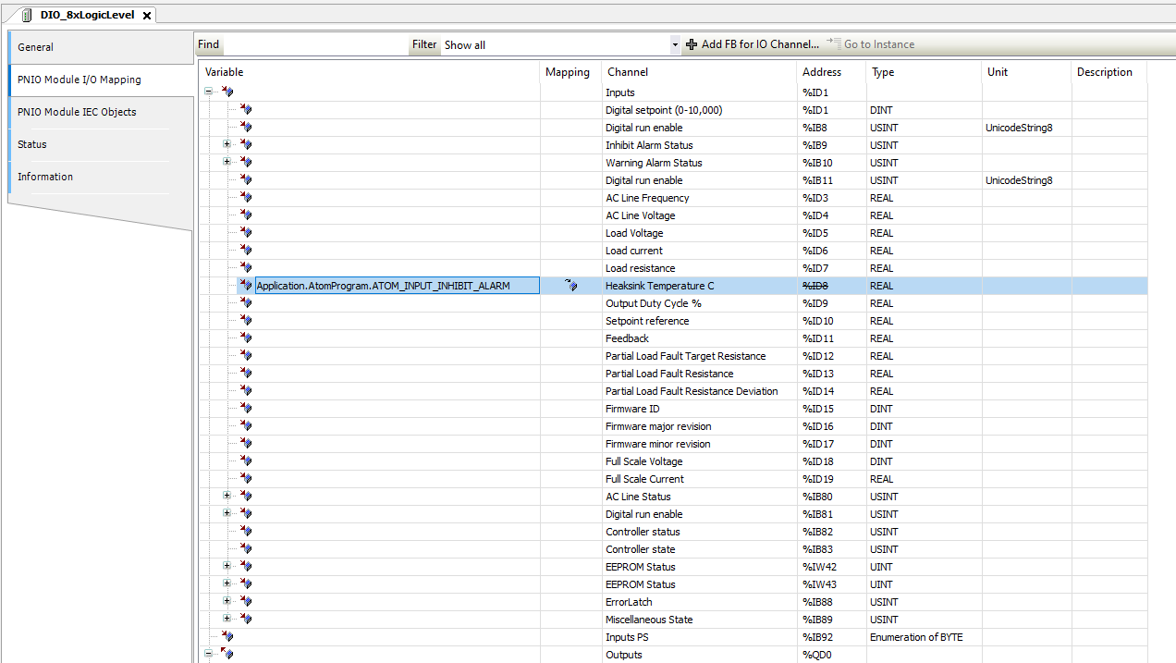Click the variable icon in Inputs PS row
Screen dimensions: 1176x663
(227, 637)
